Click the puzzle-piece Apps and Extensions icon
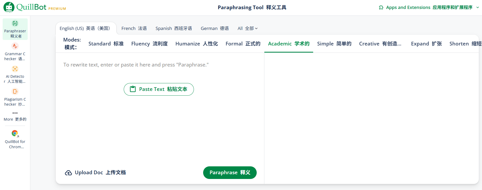The height and width of the screenshot is (190, 482). (381, 7)
